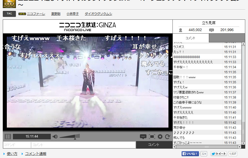Select comment row 千本桜ー!
248x158 pixels.
pos(207,67)
